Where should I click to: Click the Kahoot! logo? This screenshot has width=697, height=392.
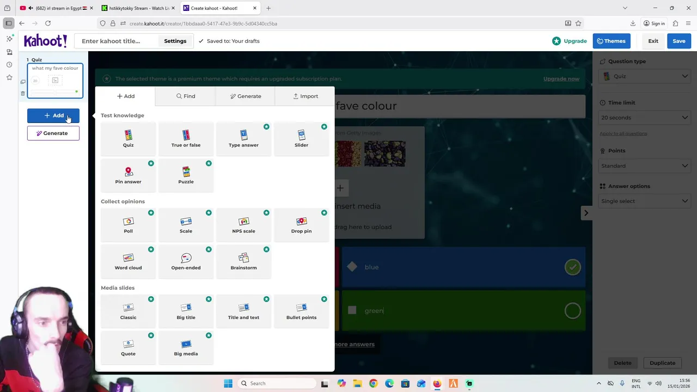coord(45,41)
